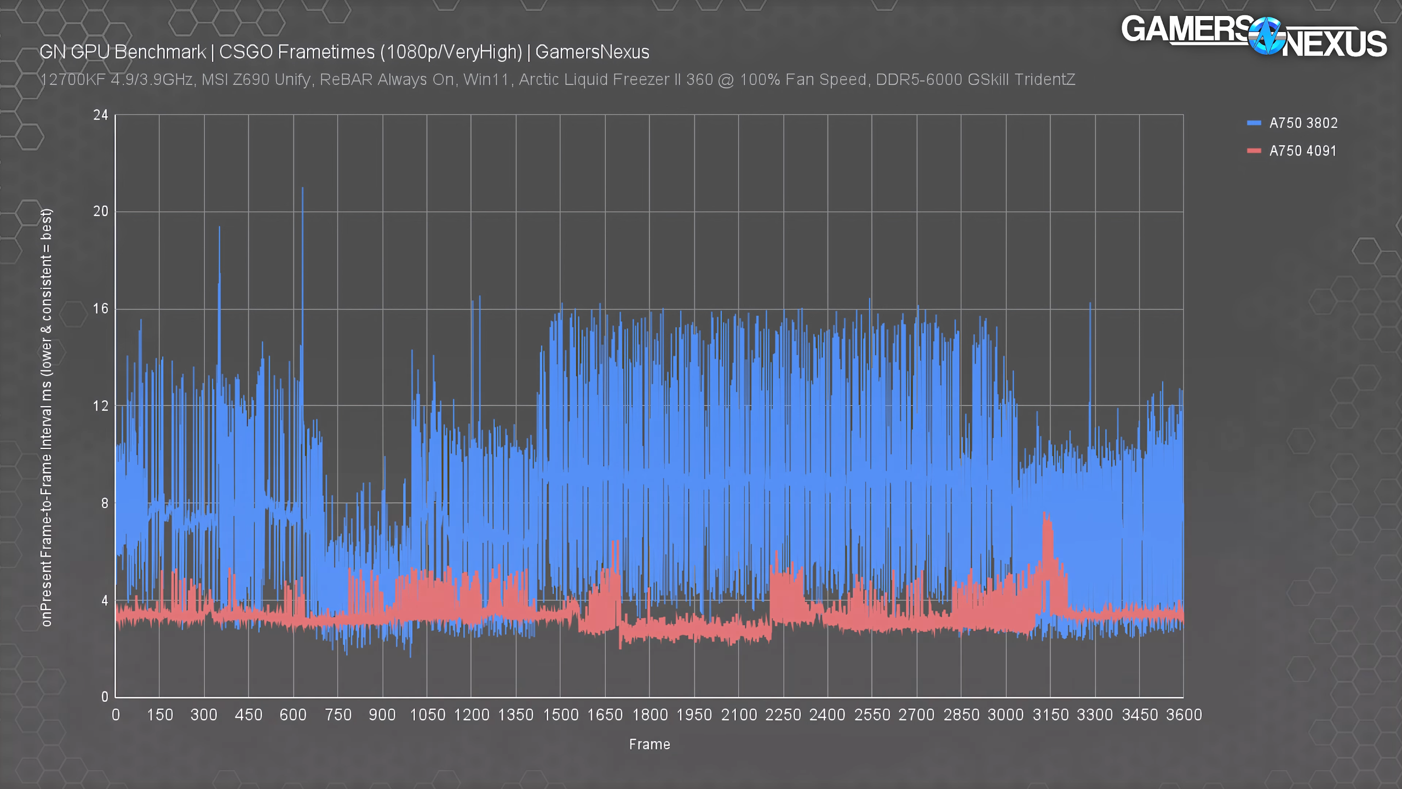This screenshot has height=789, width=1402.
Task: Click the test-system subtitle starting '12700KF 4.9/3.9GHz'
Action: [x=557, y=79]
